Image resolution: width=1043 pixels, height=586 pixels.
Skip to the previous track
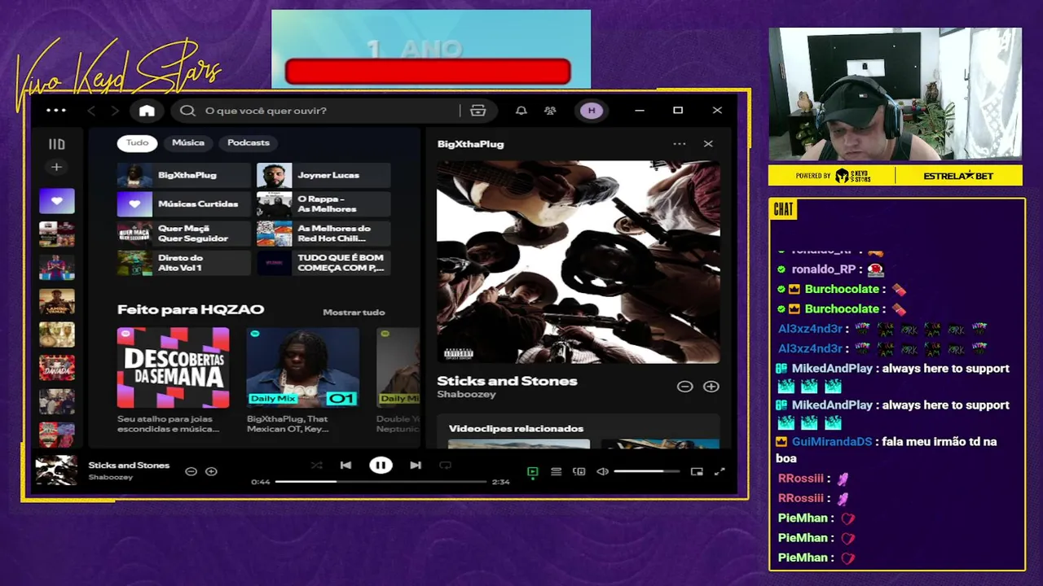pyautogui.click(x=345, y=466)
